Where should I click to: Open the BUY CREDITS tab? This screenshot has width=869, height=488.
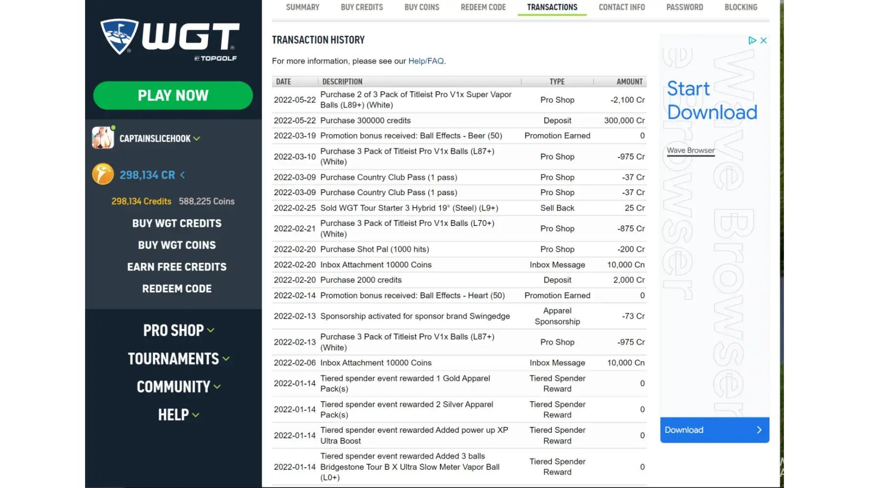click(362, 7)
